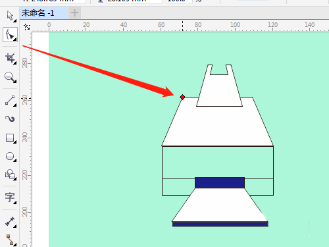Select the Parallel Dimension tool
This screenshot has width=329, height=247.
point(10,221)
